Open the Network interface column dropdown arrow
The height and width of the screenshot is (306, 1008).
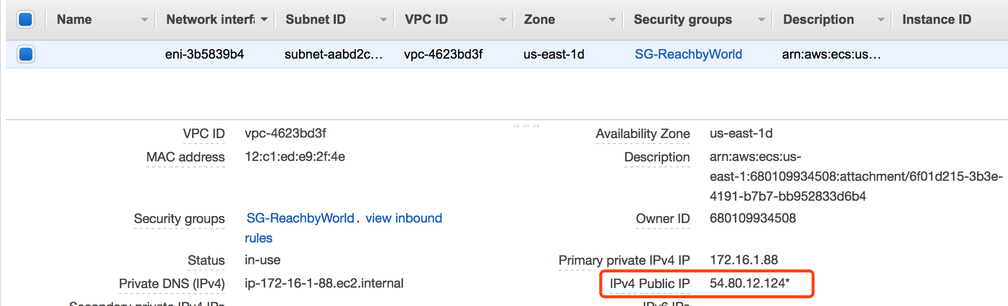[264, 19]
